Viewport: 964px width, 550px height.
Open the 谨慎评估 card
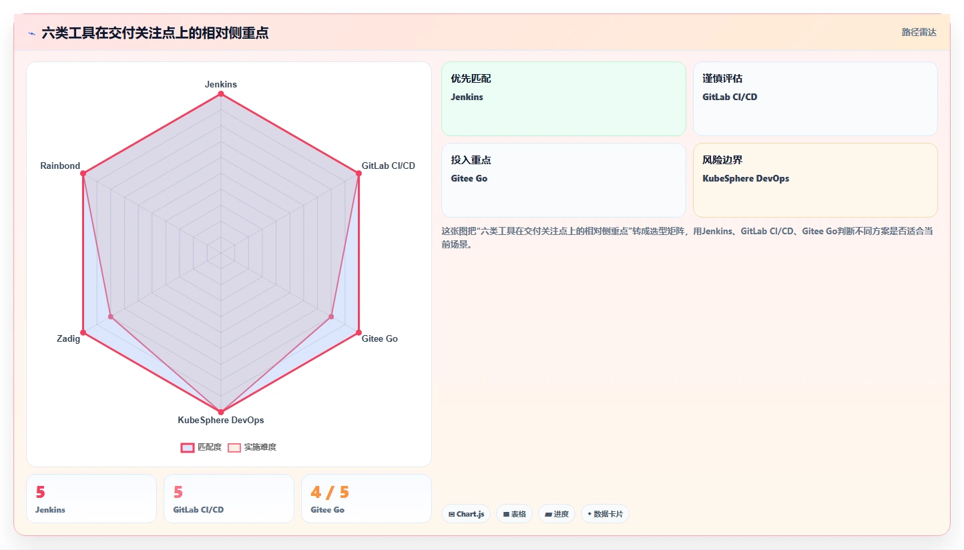pos(815,99)
